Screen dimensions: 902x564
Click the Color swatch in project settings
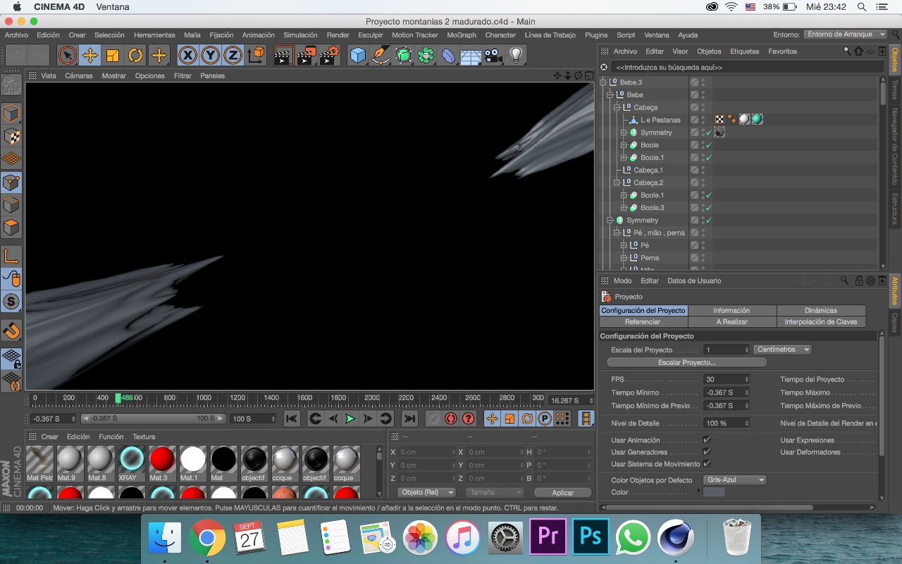(714, 492)
